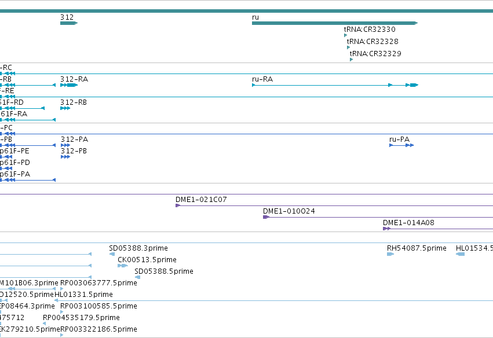
Task: Click the tRNA:CR32329 feature label
Action: click(375, 53)
